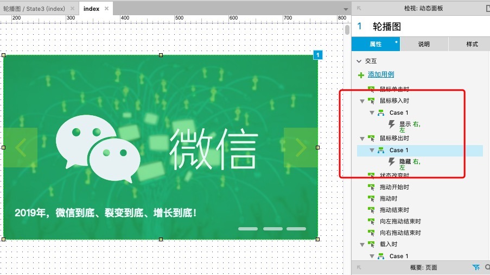Switch to the 样式 style tab
This screenshot has height=275, width=490.
(x=472, y=44)
